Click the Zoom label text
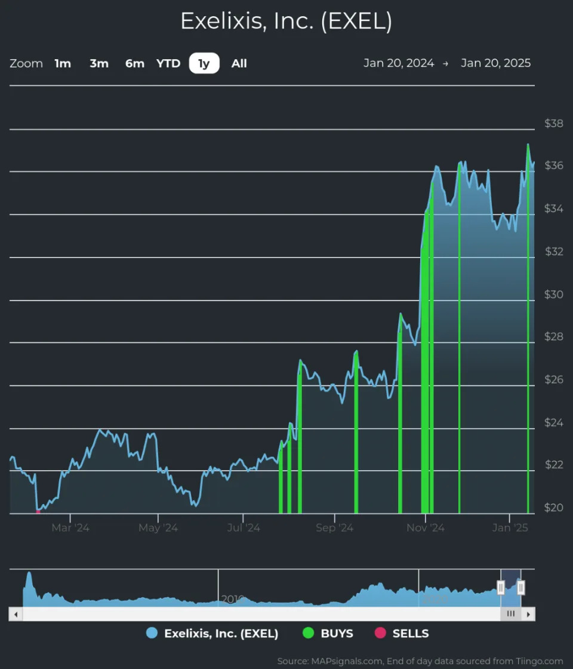 (x=26, y=63)
